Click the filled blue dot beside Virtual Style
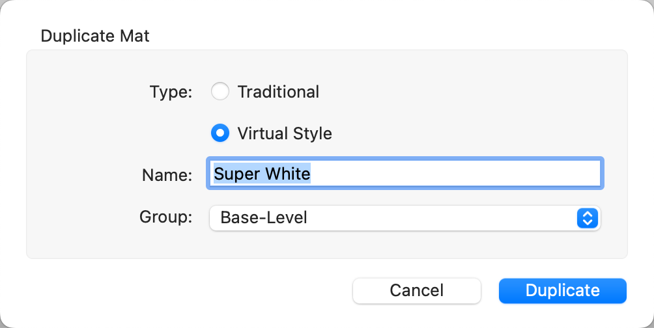This screenshot has width=654, height=328. [220, 133]
